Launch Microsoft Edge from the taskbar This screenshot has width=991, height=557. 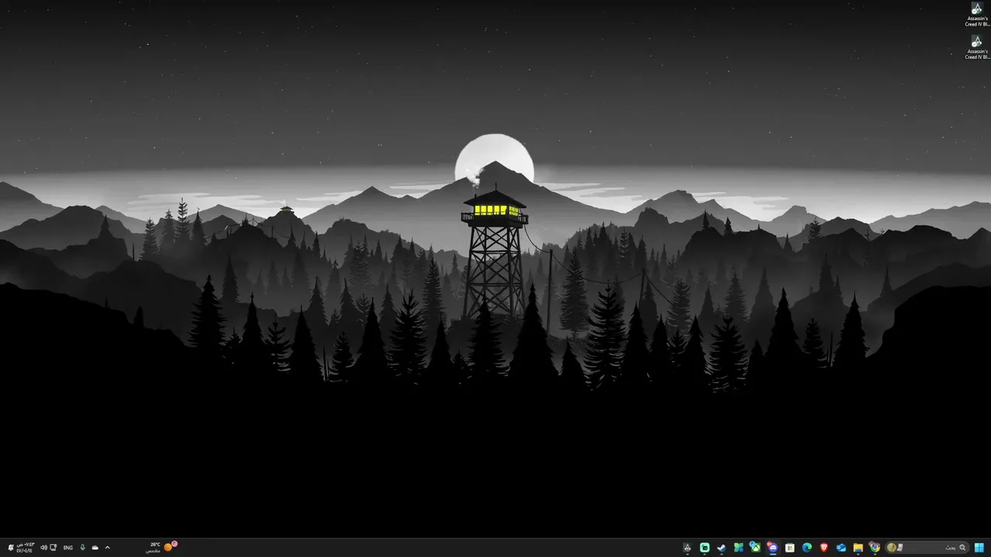807,548
